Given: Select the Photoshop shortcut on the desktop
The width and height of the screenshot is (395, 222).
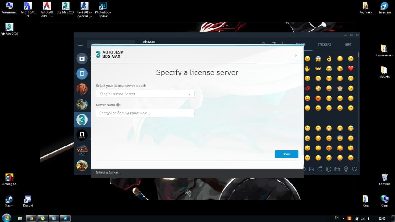Looking at the screenshot, I should point(103,9).
